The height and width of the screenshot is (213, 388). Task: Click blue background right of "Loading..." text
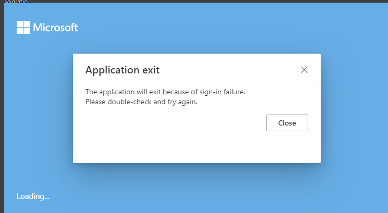click(156, 196)
